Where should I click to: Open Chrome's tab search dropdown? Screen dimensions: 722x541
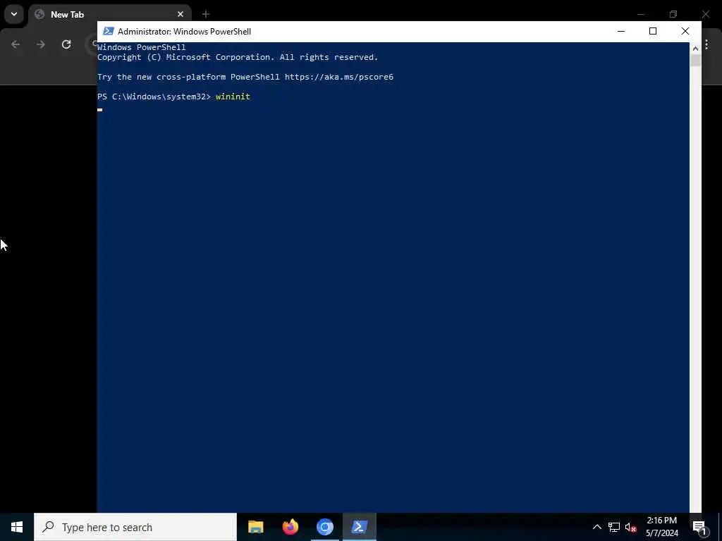coord(14,14)
